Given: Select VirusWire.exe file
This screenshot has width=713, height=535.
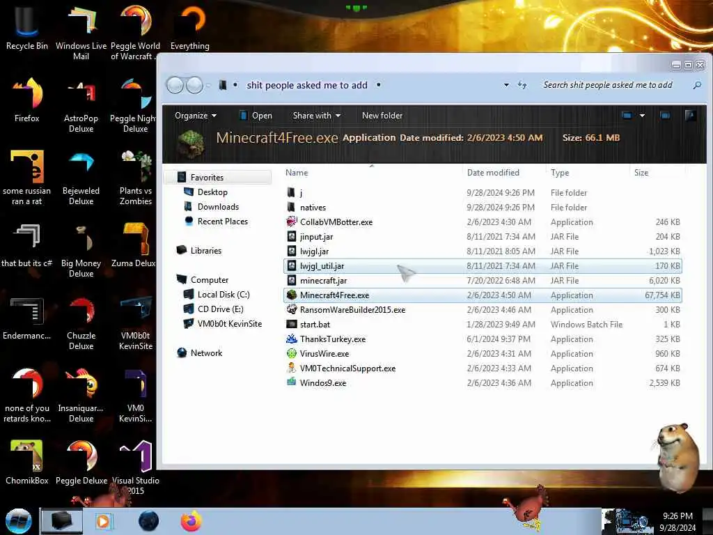Looking at the screenshot, I should (483, 353).
